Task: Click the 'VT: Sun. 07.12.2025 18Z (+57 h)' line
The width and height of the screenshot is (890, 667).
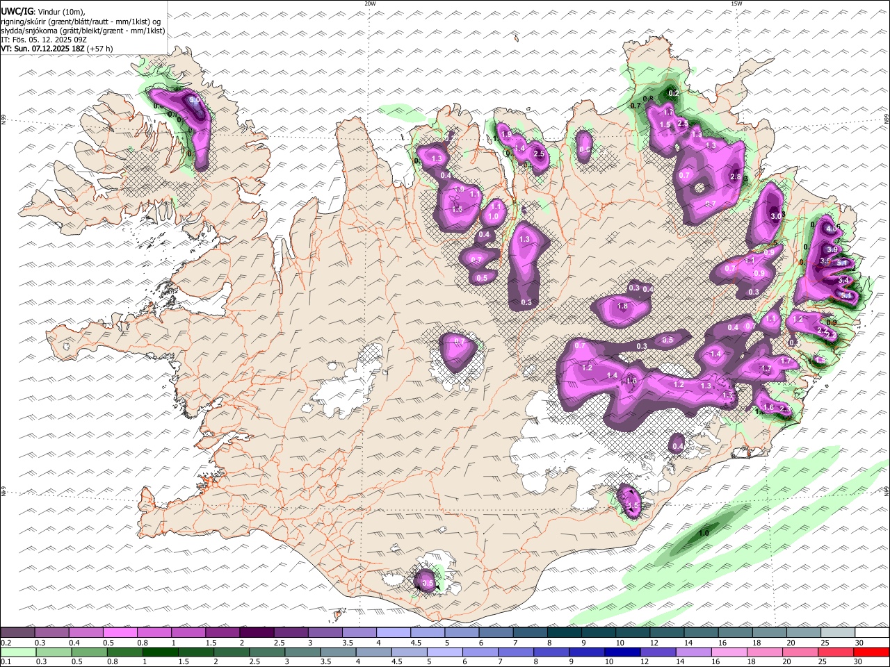Action: 57,49
